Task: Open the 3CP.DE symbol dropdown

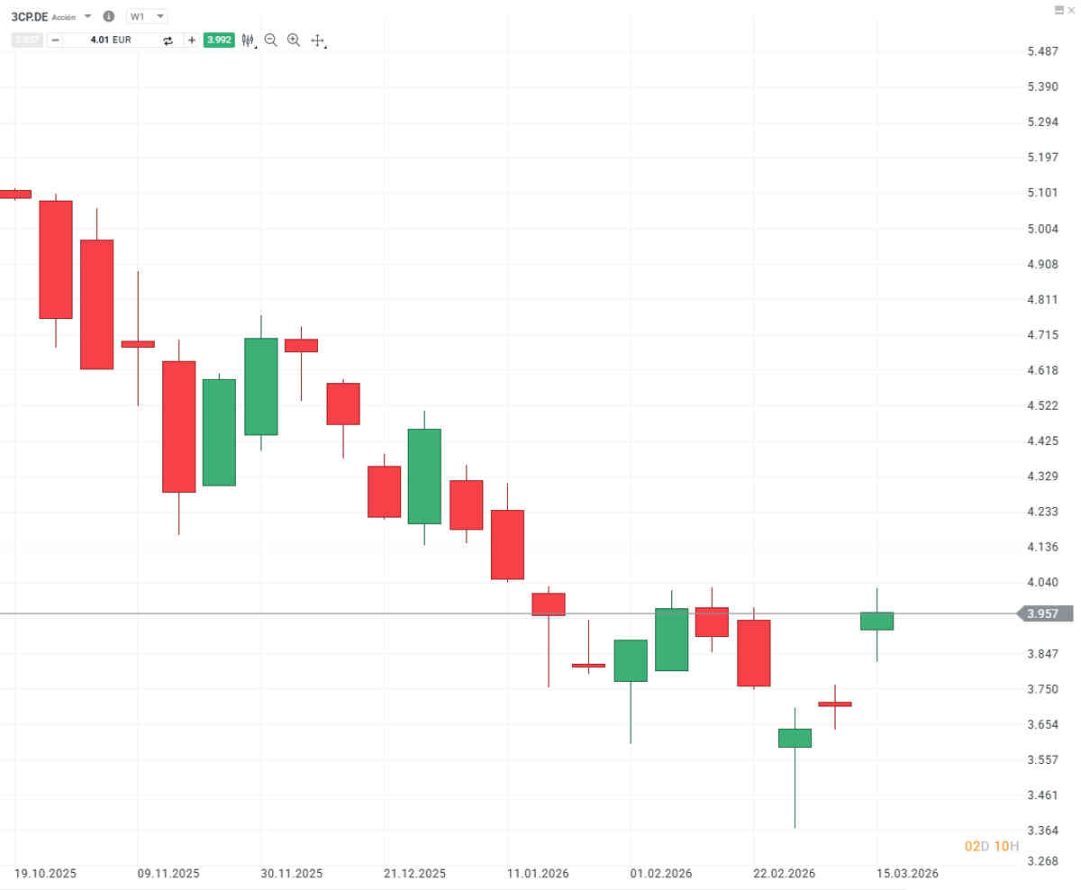Action: pos(87,16)
